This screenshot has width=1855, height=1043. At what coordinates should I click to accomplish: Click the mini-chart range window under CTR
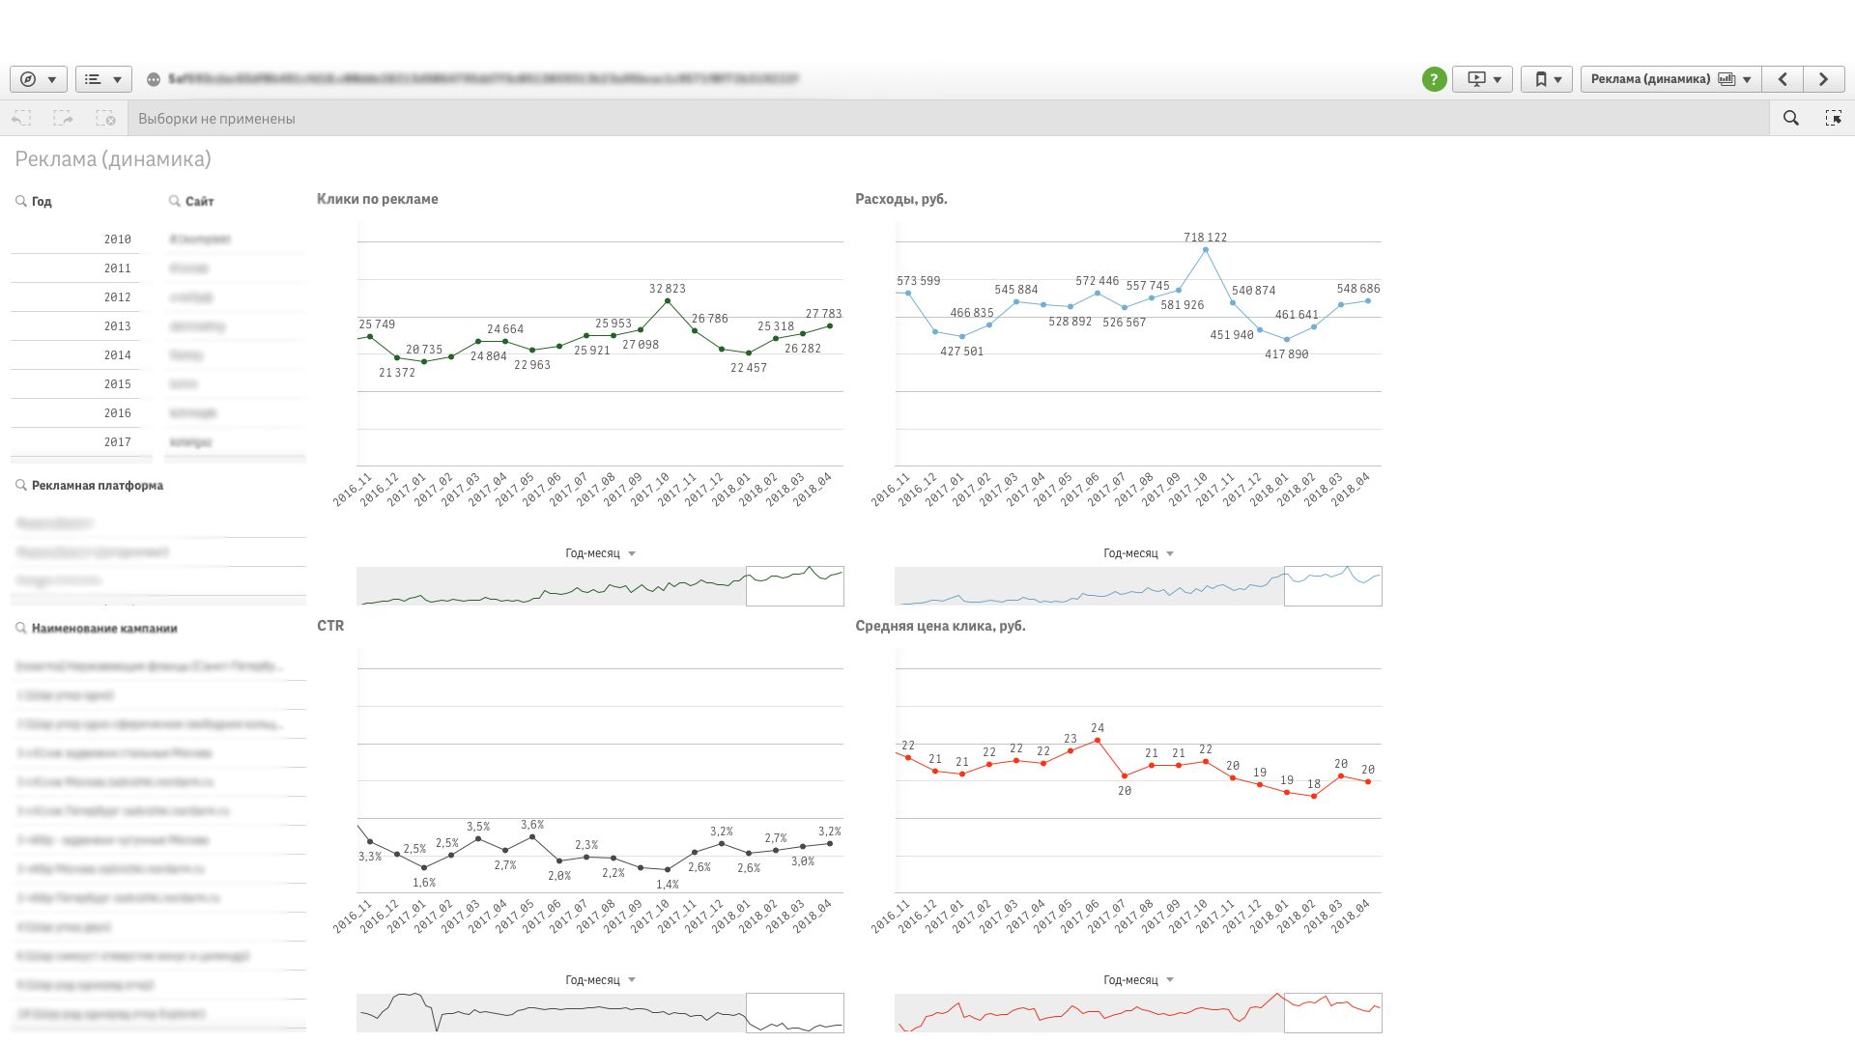click(795, 1012)
